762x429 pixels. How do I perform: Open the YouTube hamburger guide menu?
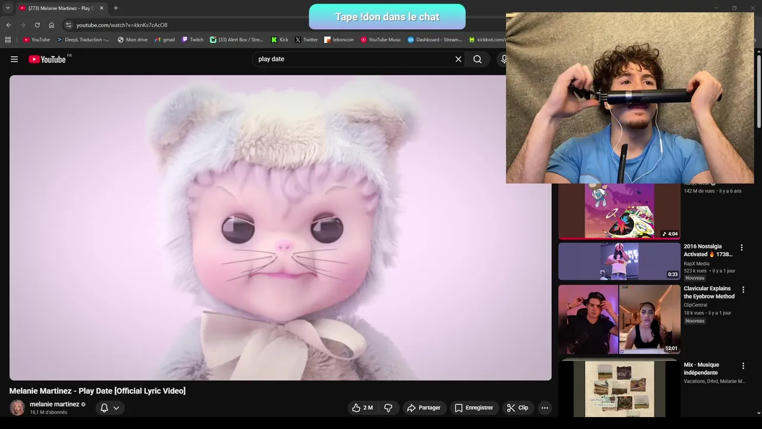point(14,59)
